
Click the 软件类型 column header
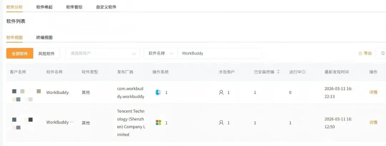(x=90, y=72)
